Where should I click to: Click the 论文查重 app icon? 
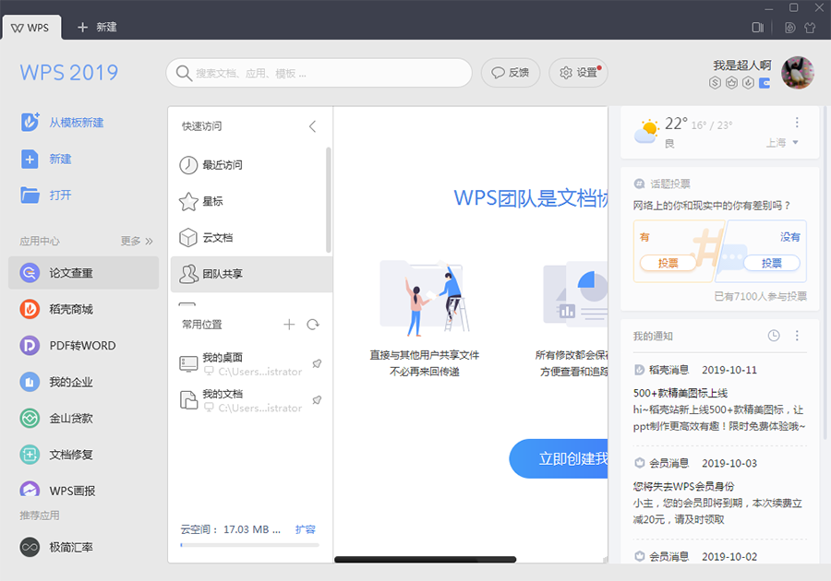30,273
